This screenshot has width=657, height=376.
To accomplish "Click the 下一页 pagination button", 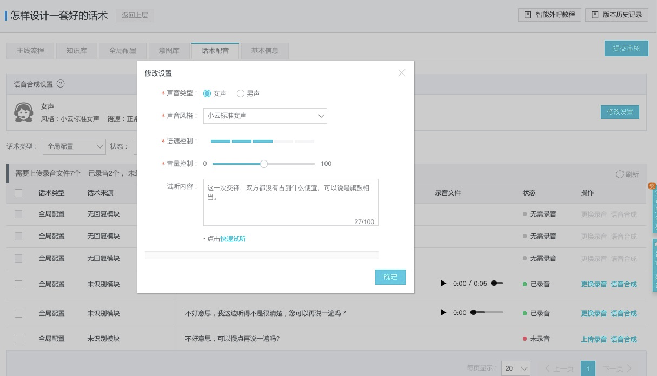I will 617,368.
